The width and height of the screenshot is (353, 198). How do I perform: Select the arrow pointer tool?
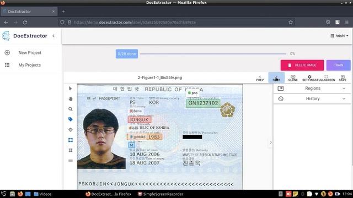point(71,89)
